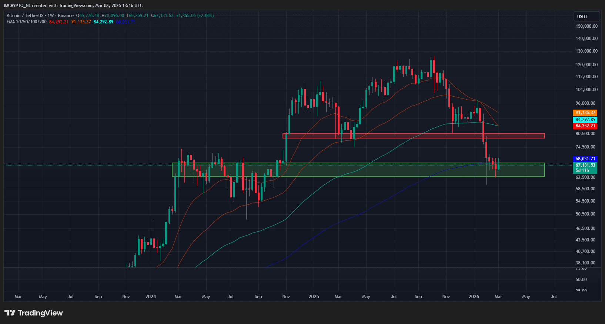
Task: Click the red 84,252.21 EMA legend value
Action: [x=59, y=22]
